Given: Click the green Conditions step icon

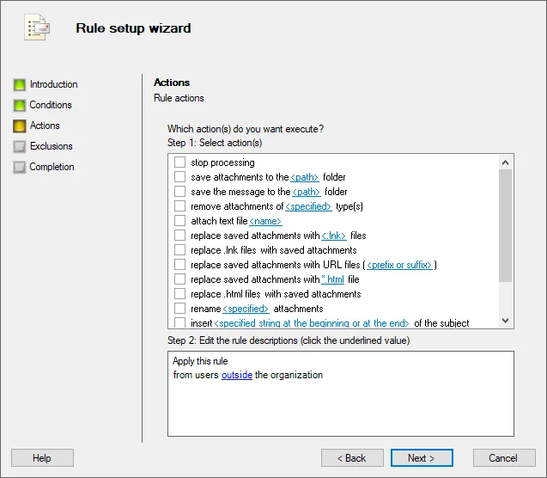Looking at the screenshot, I should 19,106.
